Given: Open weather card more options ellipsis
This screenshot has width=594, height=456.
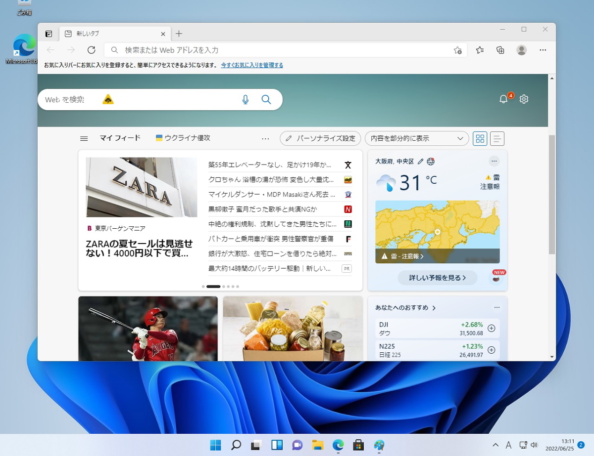Looking at the screenshot, I should [494, 161].
